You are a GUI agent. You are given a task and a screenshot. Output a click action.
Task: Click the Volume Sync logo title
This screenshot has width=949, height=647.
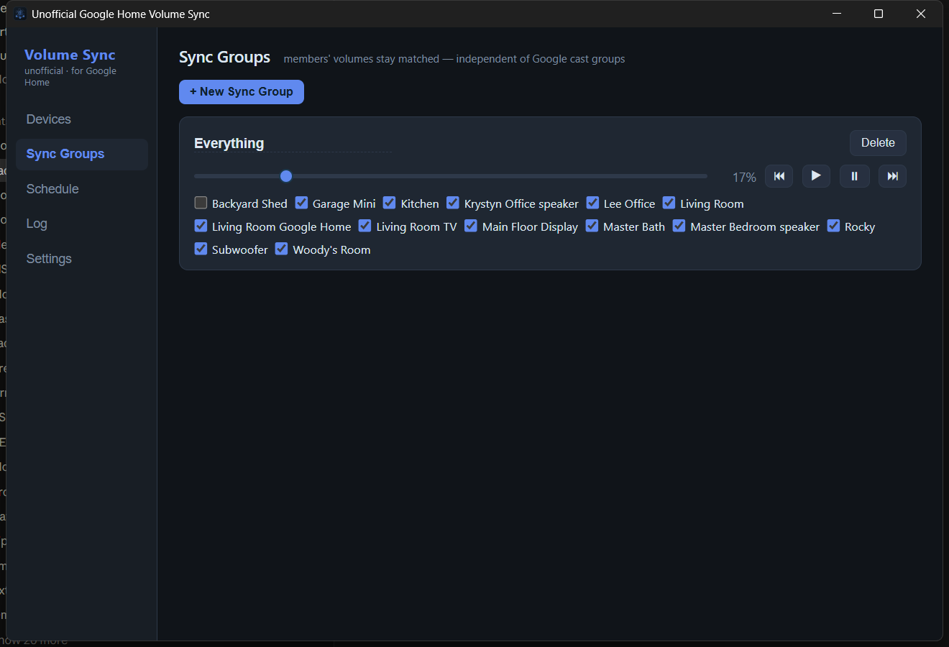pyautogui.click(x=70, y=55)
